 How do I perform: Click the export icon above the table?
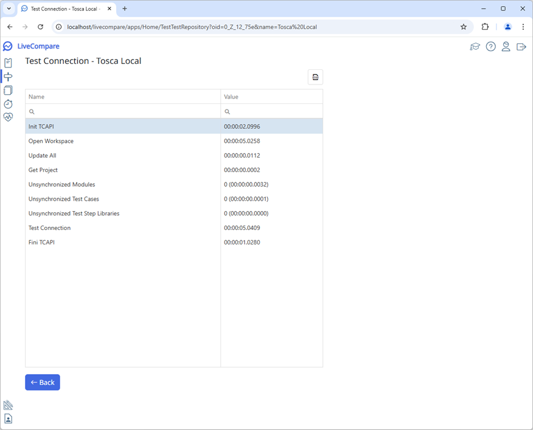point(315,77)
